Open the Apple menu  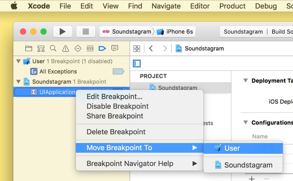click(x=14, y=6)
